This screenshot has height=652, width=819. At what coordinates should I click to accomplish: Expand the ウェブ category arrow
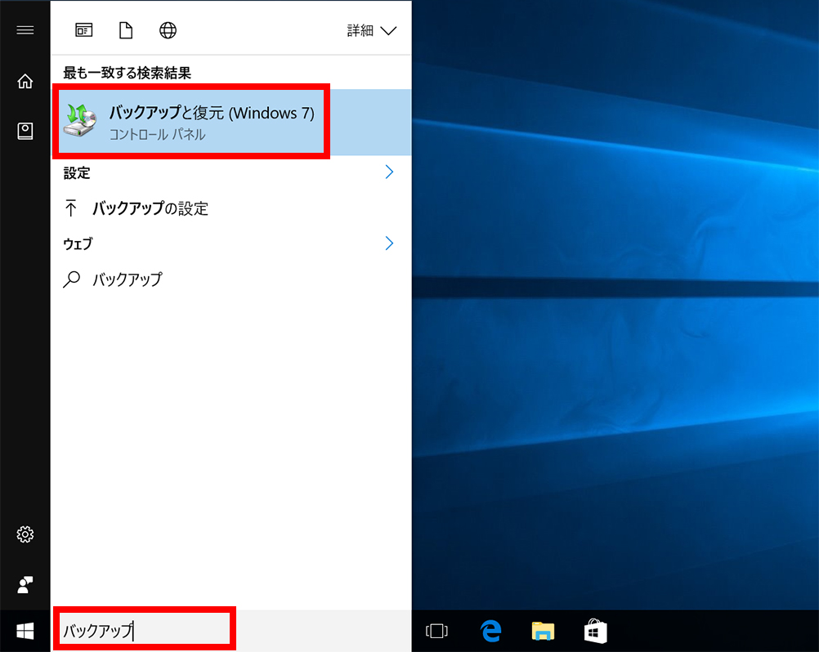[389, 243]
